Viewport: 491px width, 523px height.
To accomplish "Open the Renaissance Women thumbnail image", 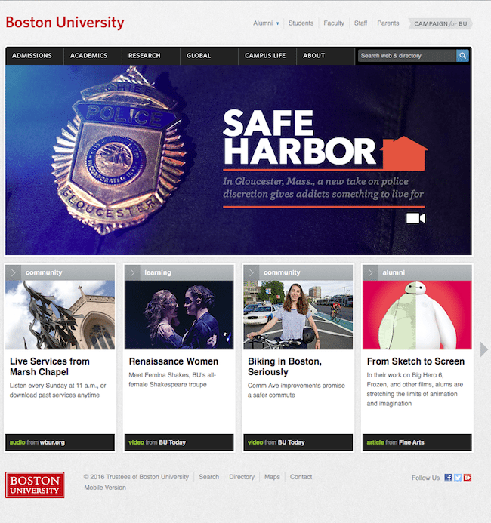I will coord(179,315).
